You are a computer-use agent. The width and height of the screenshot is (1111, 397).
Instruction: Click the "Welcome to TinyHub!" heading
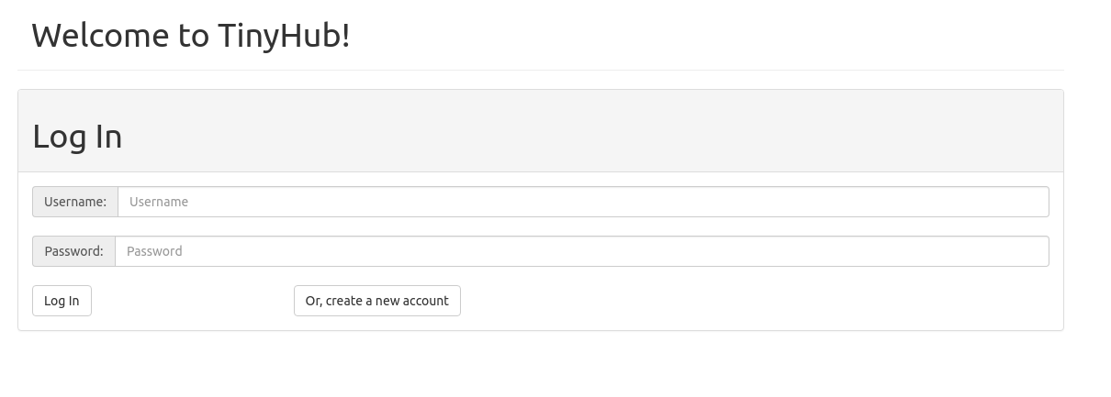pyautogui.click(x=191, y=36)
